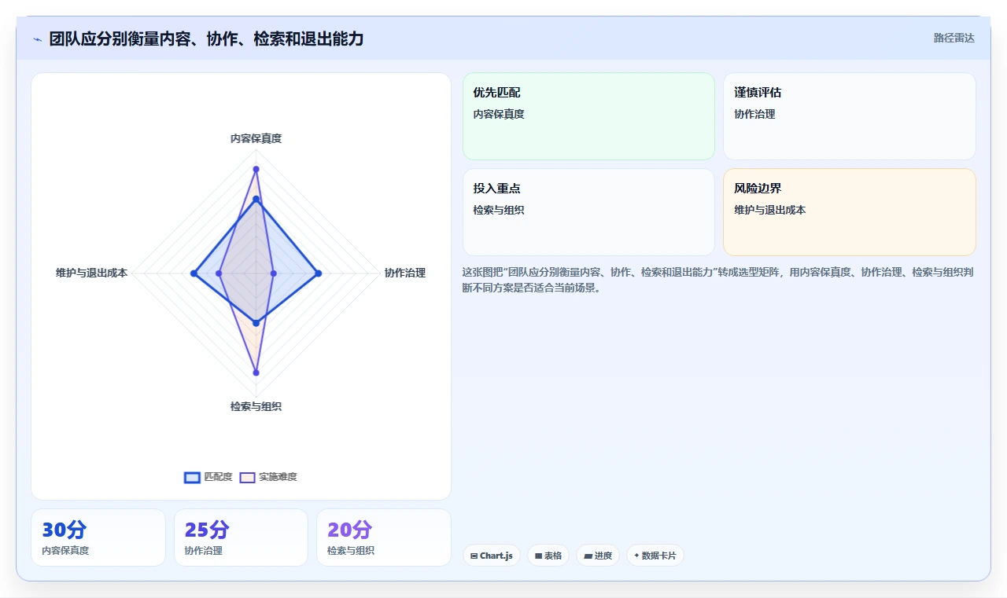The width and height of the screenshot is (1007, 598).
Task: Click the 内容保真度 radar axis label
Action: click(x=256, y=138)
